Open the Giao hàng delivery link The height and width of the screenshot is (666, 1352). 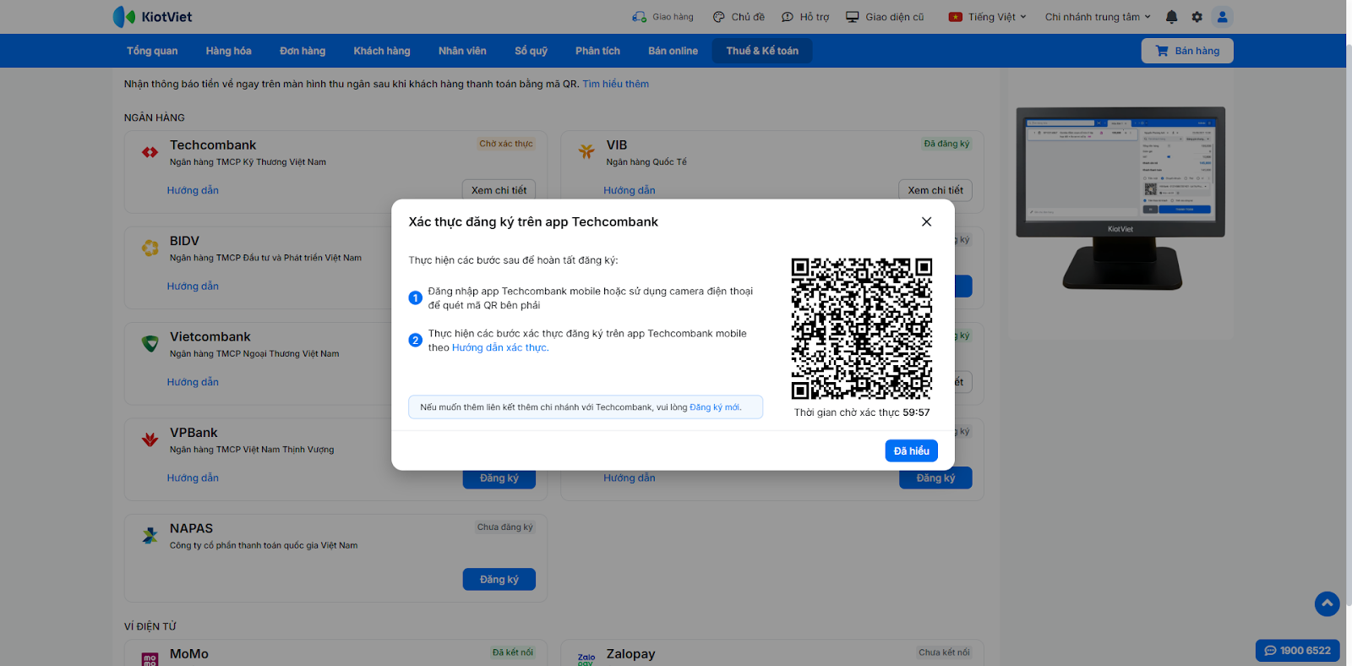pos(662,17)
